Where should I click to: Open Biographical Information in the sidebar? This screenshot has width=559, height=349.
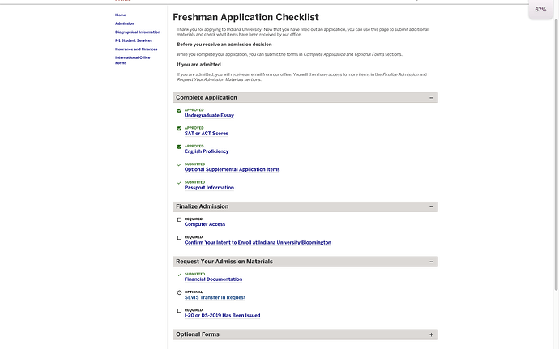(138, 32)
